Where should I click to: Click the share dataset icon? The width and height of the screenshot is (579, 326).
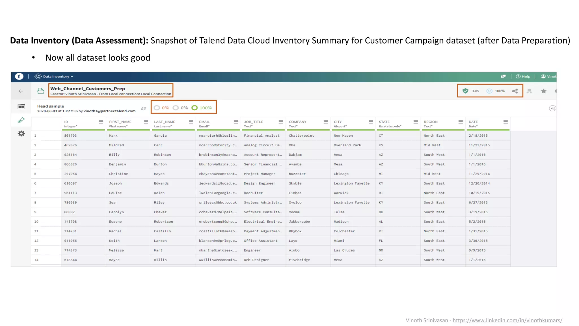pos(515,91)
